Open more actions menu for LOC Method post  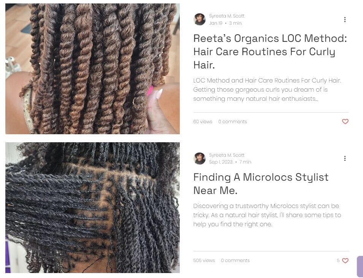click(345, 20)
